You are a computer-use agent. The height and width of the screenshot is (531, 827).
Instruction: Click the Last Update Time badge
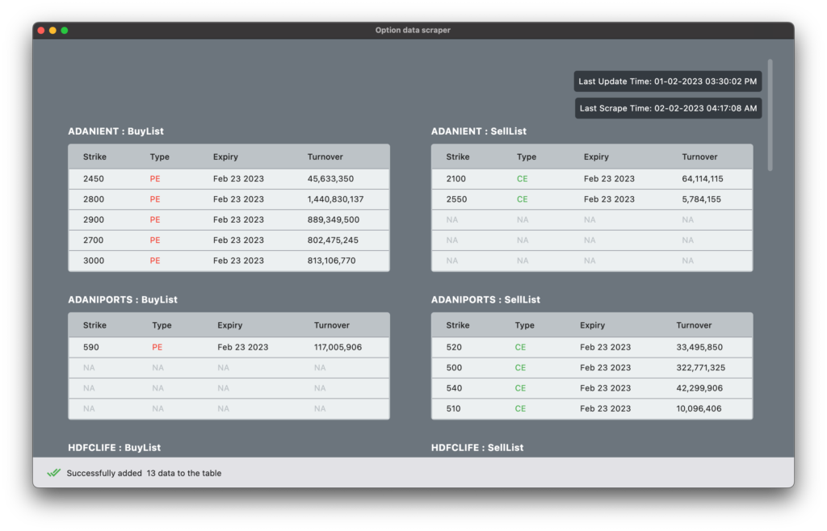point(668,82)
